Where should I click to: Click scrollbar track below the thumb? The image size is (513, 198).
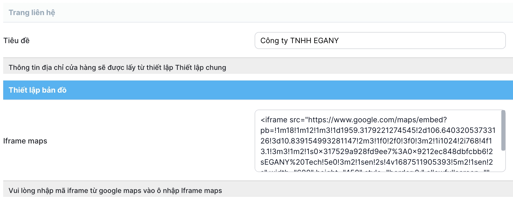pos(503,161)
